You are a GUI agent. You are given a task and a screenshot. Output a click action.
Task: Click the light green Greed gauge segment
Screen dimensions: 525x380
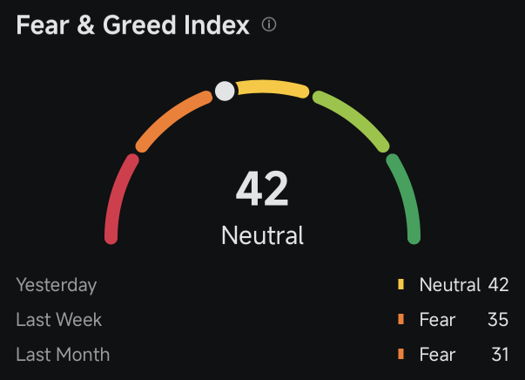tap(353, 120)
